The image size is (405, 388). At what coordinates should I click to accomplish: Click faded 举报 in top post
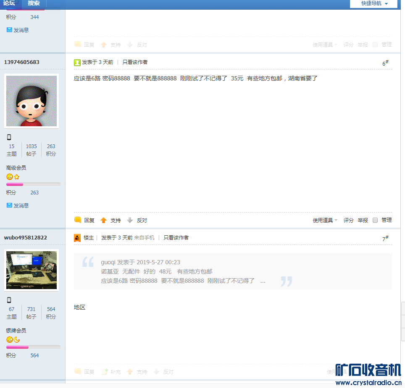coord(363,45)
